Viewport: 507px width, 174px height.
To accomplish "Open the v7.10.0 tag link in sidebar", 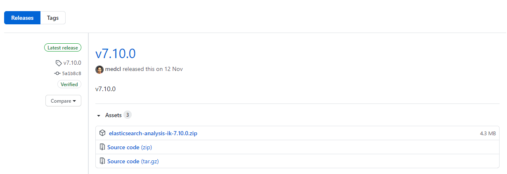I will click(72, 63).
